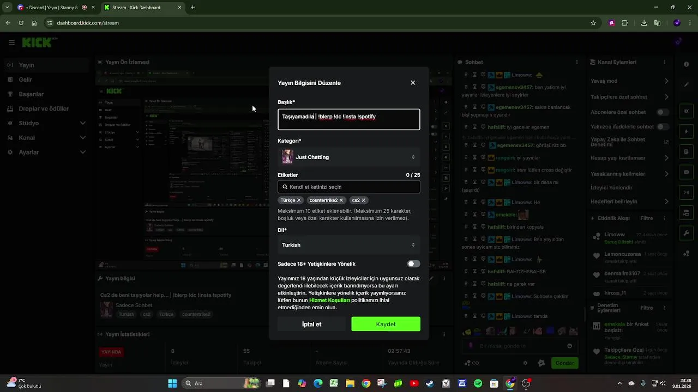The image size is (698, 392).
Task: Close the Yayın Bilgisini Düzenle dialog
Action: (413, 83)
